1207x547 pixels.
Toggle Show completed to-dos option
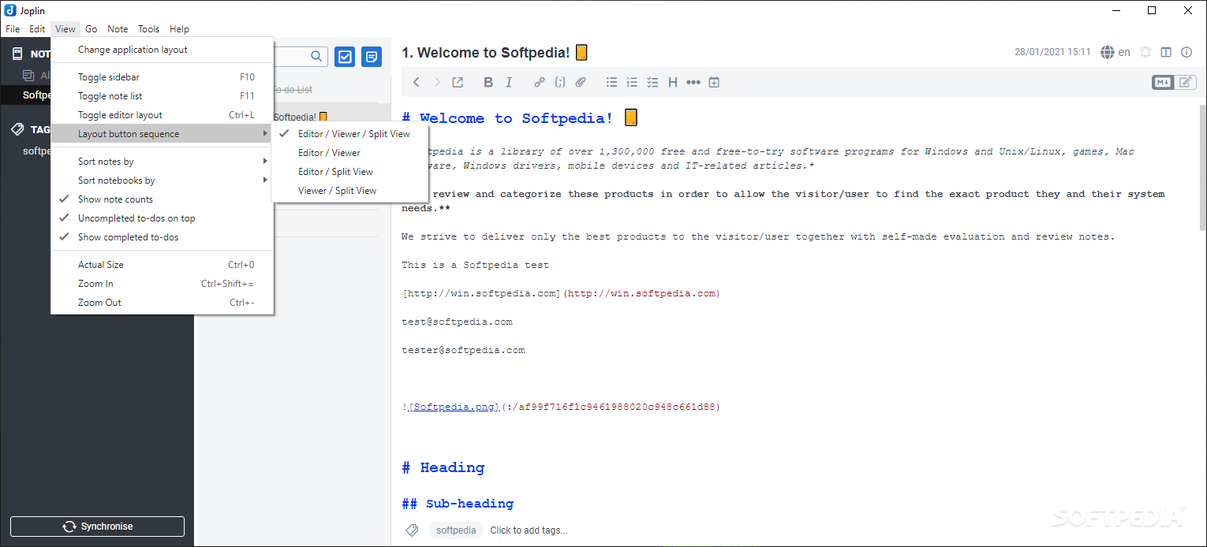(163, 237)
